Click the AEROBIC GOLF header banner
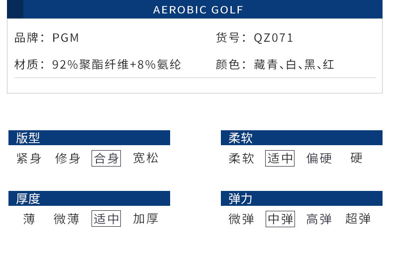 [x=198, y=10]
